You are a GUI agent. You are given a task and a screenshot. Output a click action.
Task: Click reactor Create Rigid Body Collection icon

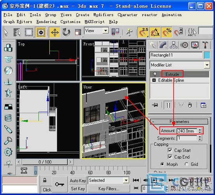click(x=9, y=48)
